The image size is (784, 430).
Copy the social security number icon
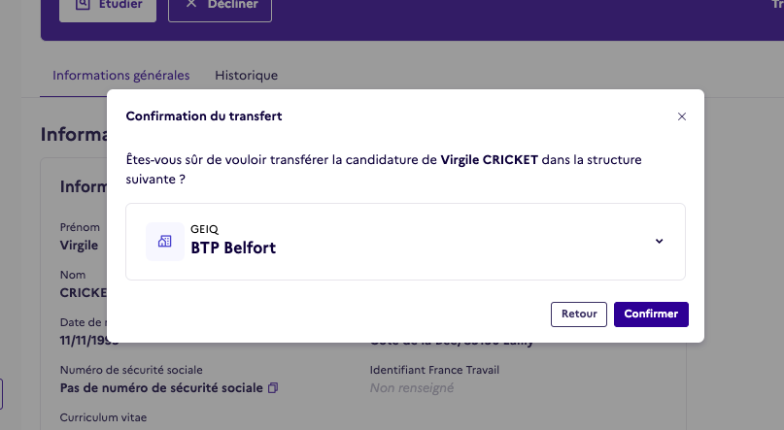tap(272, 388)
